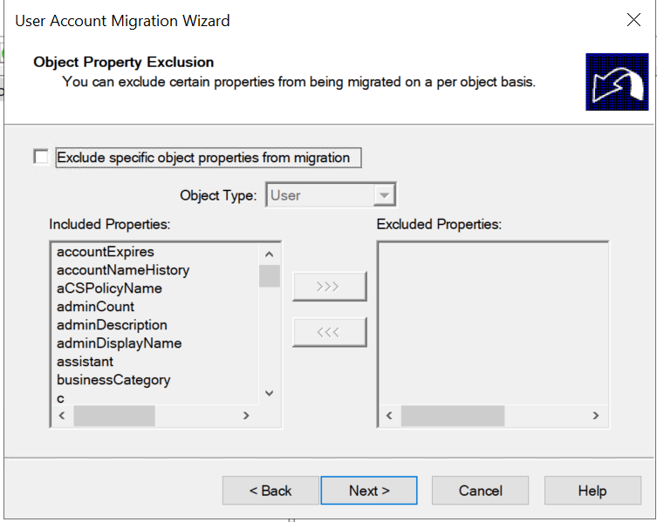Click Excluded Properties horizontal scrollbar thumb
The height and width of the screenshot is (522, 657).
coord(453,416)
